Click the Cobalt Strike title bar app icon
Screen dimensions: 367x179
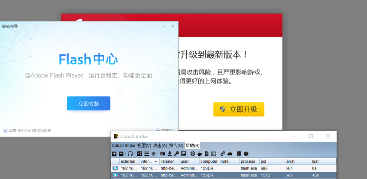116,136
